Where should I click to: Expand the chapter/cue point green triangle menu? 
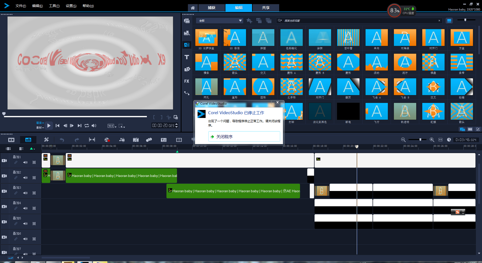click(x=32, y=149)
